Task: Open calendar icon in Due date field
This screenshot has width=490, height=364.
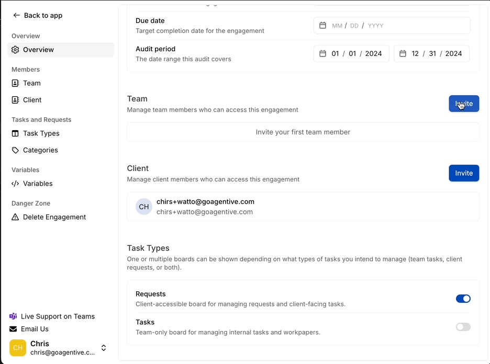Action: click(323, 26)
